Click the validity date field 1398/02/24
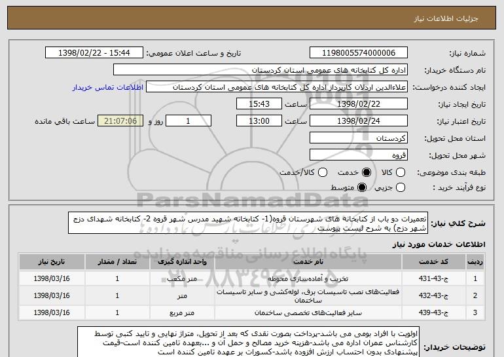Image resolution: width=504 pixels, height=357 pixels. click(x=359, y=121)
